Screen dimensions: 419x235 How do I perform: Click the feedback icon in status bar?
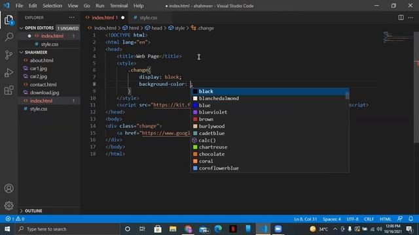[x=400, y=219]
